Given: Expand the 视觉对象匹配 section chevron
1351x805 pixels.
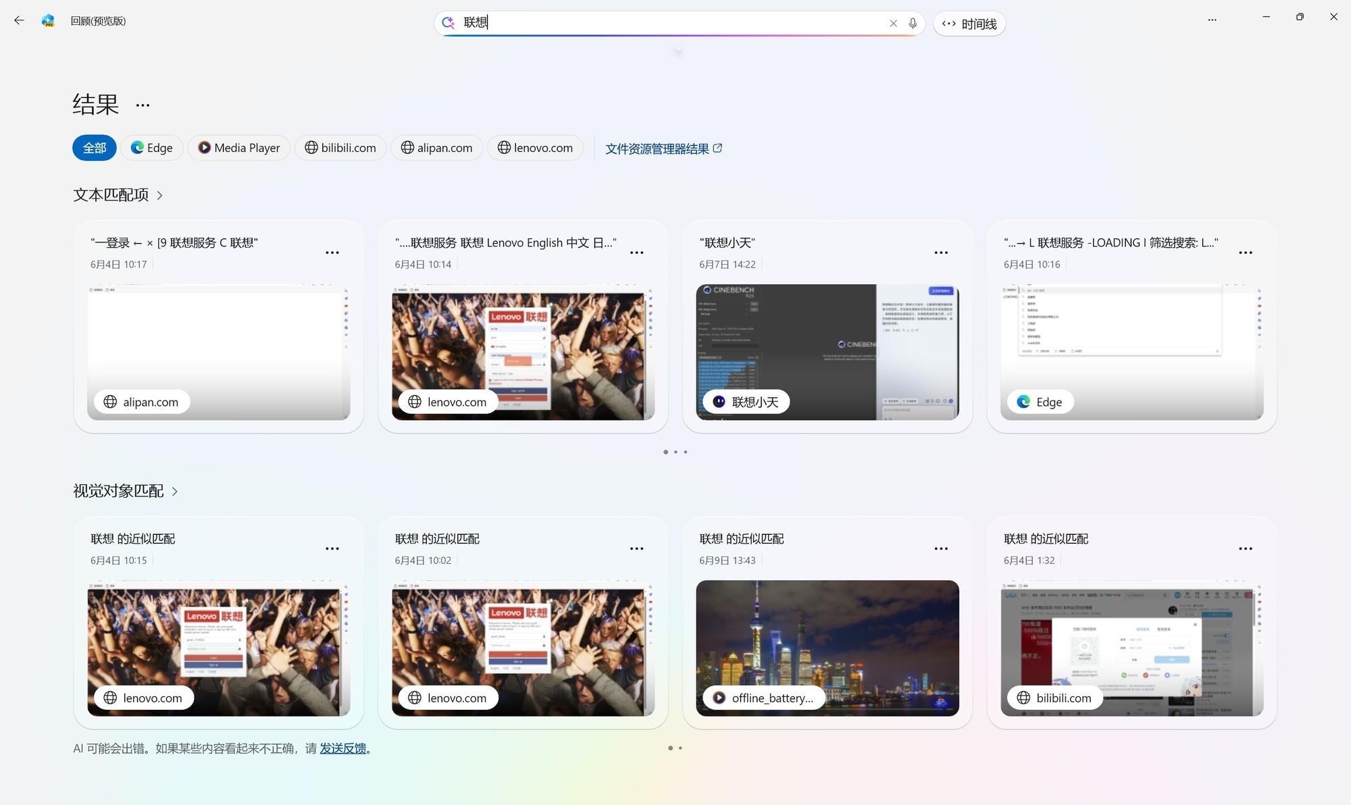Looking at the screenshot, I should pos(175,492).
